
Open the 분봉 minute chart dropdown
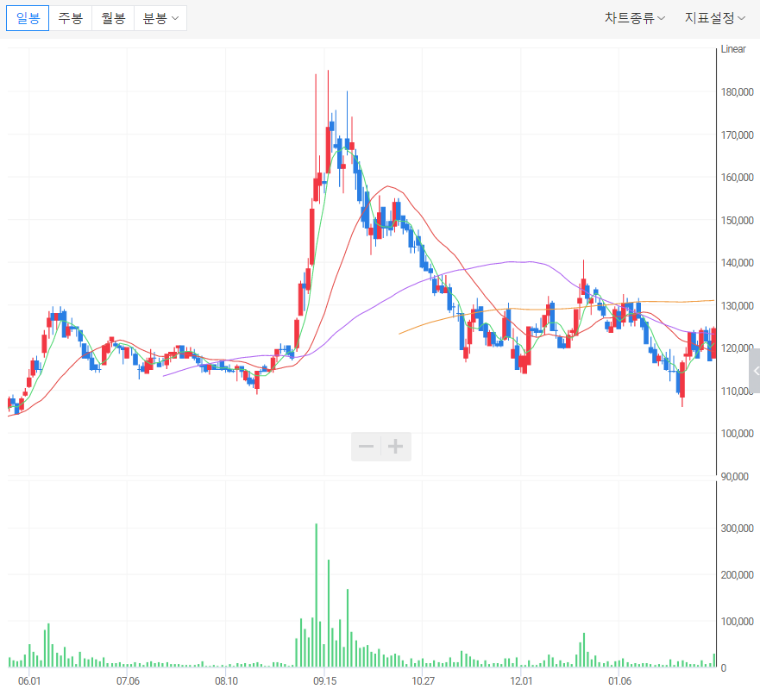[x=160, y=18]
